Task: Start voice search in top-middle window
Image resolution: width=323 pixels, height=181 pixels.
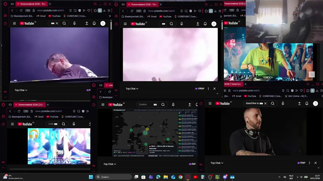Action: [181, 24]
